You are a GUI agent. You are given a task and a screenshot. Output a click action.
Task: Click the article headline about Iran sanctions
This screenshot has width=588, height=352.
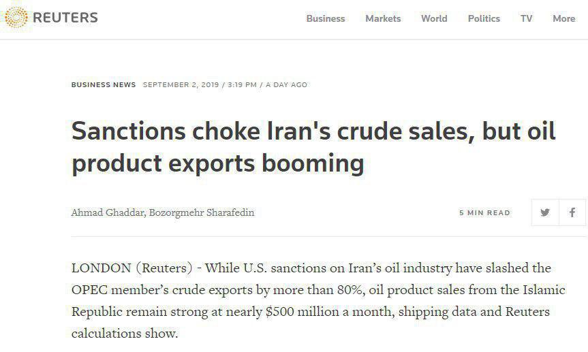pos(313,146)
